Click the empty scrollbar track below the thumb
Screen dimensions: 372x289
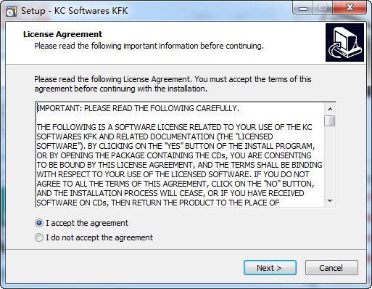[330, 161]
